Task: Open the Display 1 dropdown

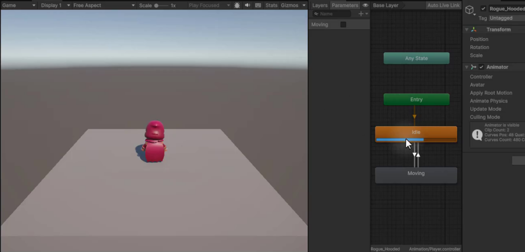Action: [x=55, y=5]
